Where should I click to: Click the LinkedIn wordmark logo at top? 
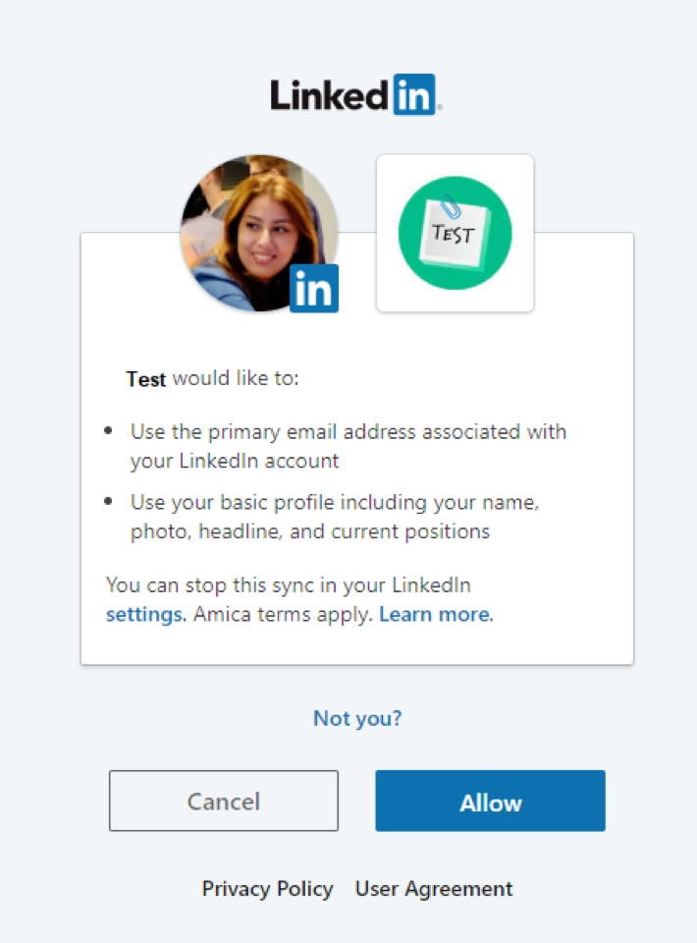coord(355,95)
